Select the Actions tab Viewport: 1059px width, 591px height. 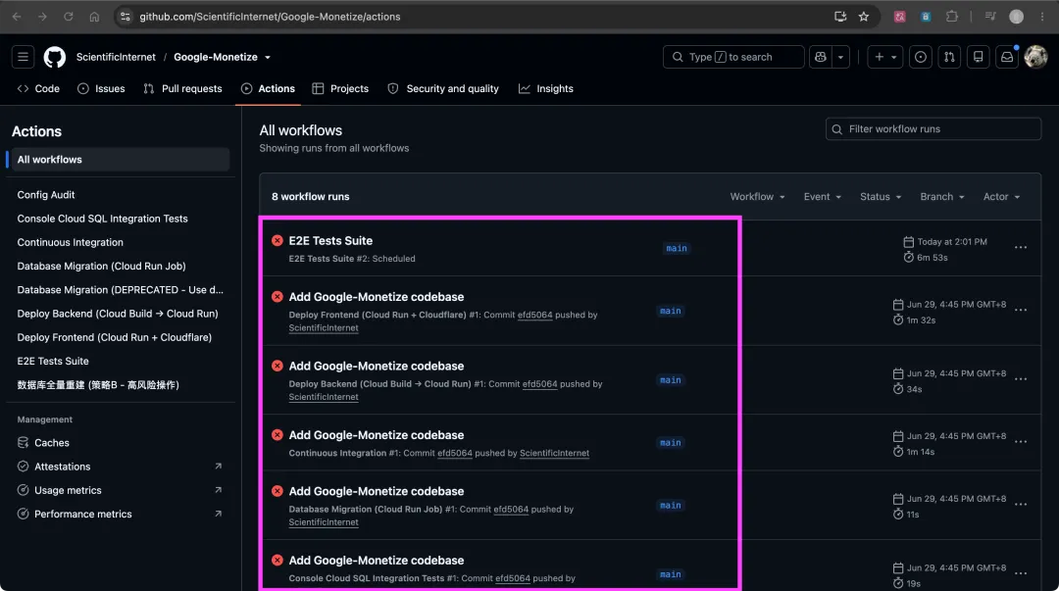(268, 88)
